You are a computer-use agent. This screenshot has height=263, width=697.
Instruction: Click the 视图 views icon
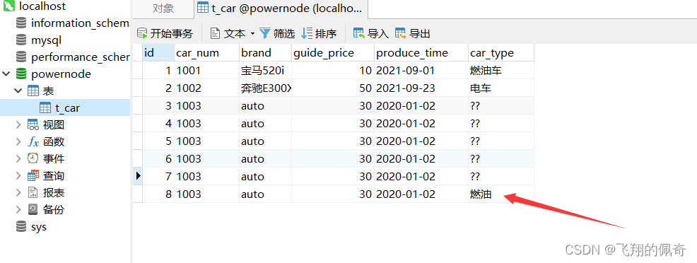tap(33, 124)
